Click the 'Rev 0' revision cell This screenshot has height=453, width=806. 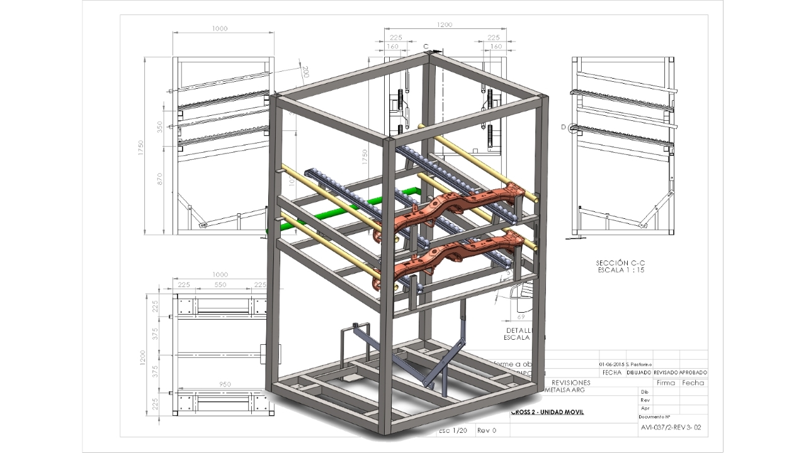click(x=487, y=430)
